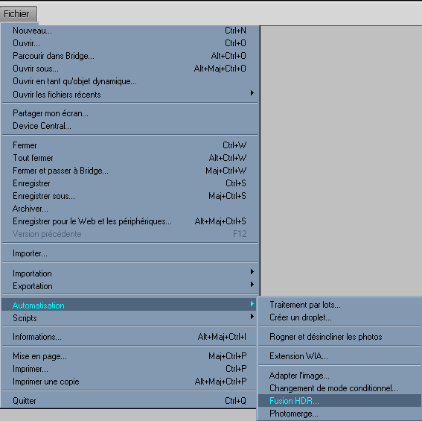Select Device Central... menu item
This screenshot has height=421, width=422.
130,126
